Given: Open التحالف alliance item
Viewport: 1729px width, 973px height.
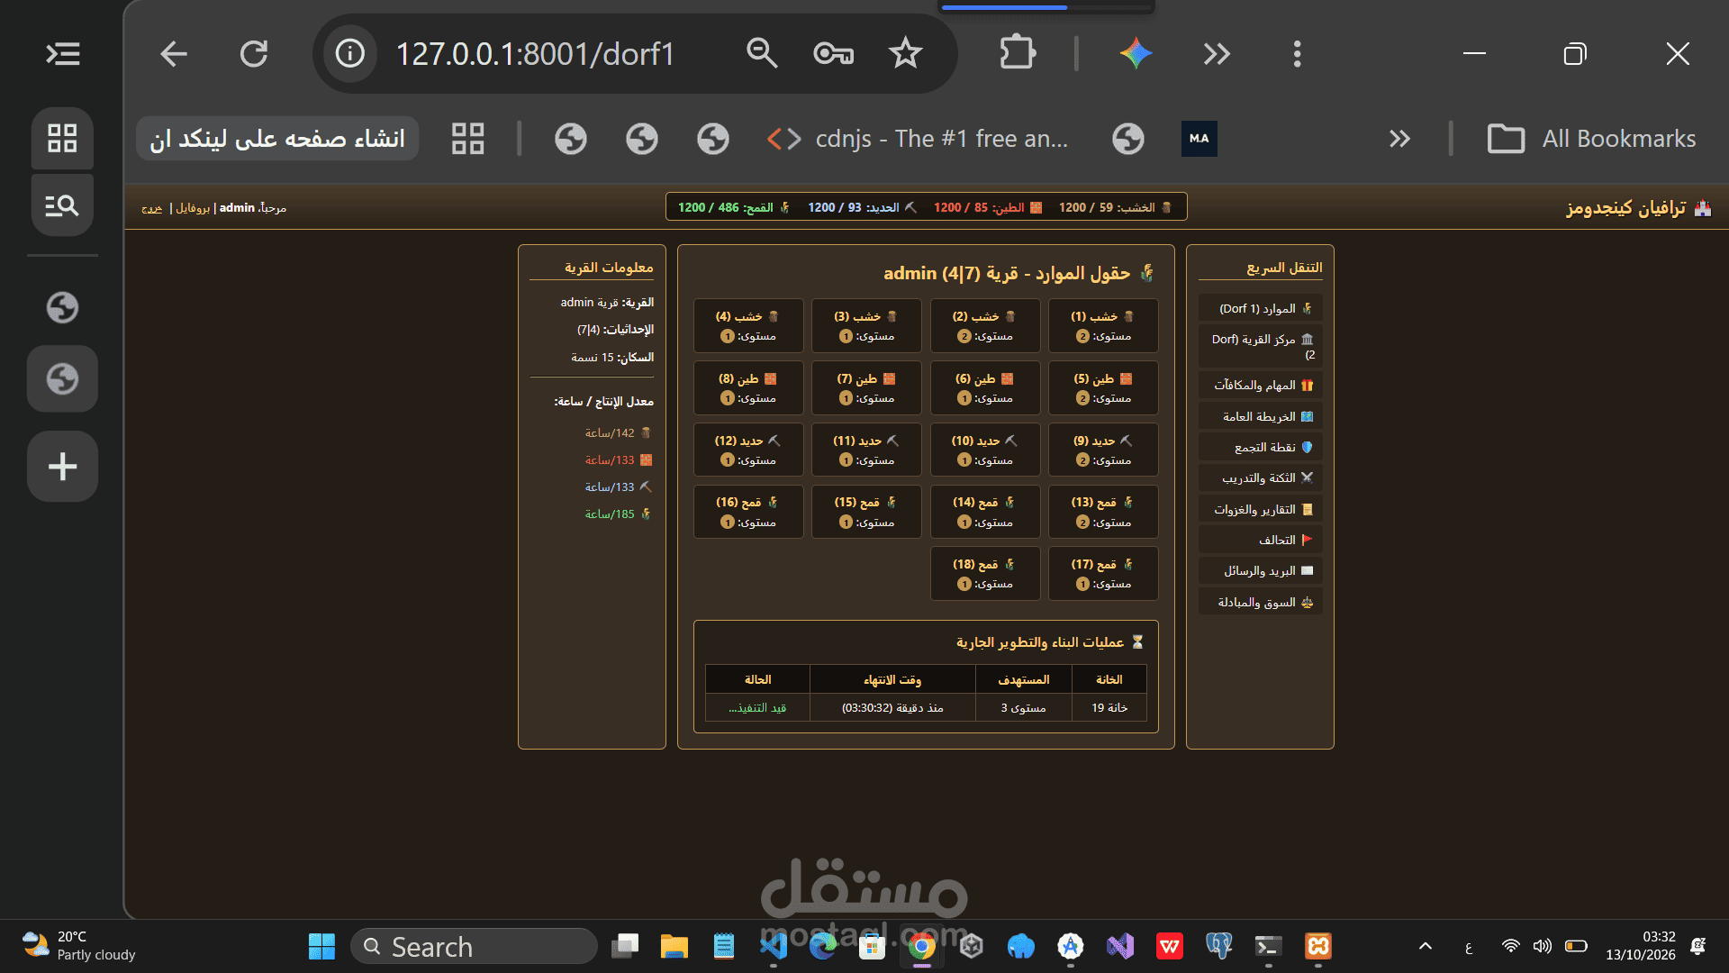Looking at the screenshot, I should pyautogui.click(x=1261, y=540).
